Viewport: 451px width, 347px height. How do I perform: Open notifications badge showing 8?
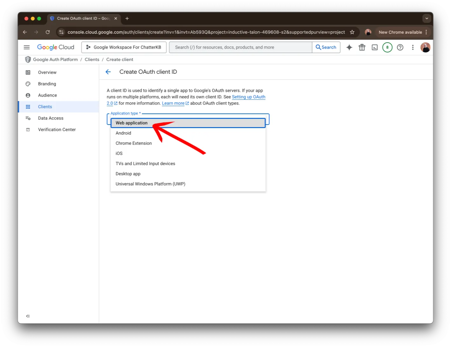387,47
